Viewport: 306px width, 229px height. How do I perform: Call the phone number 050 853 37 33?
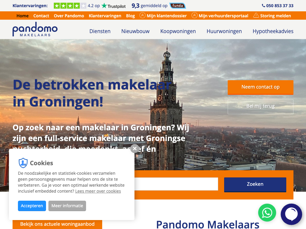point(278,6)
